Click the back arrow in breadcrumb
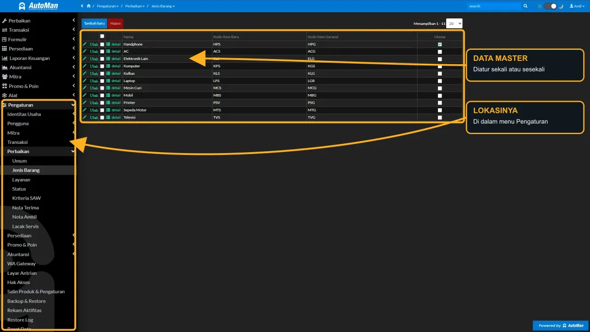The width and height of the screenshot is (590, 332). [82, 6]
